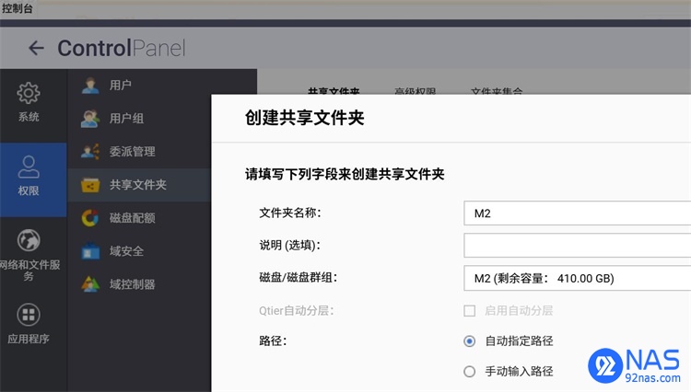This screenshot has height=392, width=691.
Task: Click the Disk Quota icon
Action: point(90,218)
